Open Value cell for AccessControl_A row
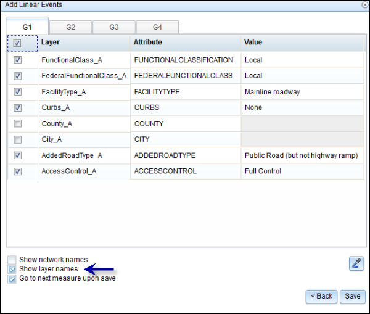The image size is (370, 314). (301, 171)
